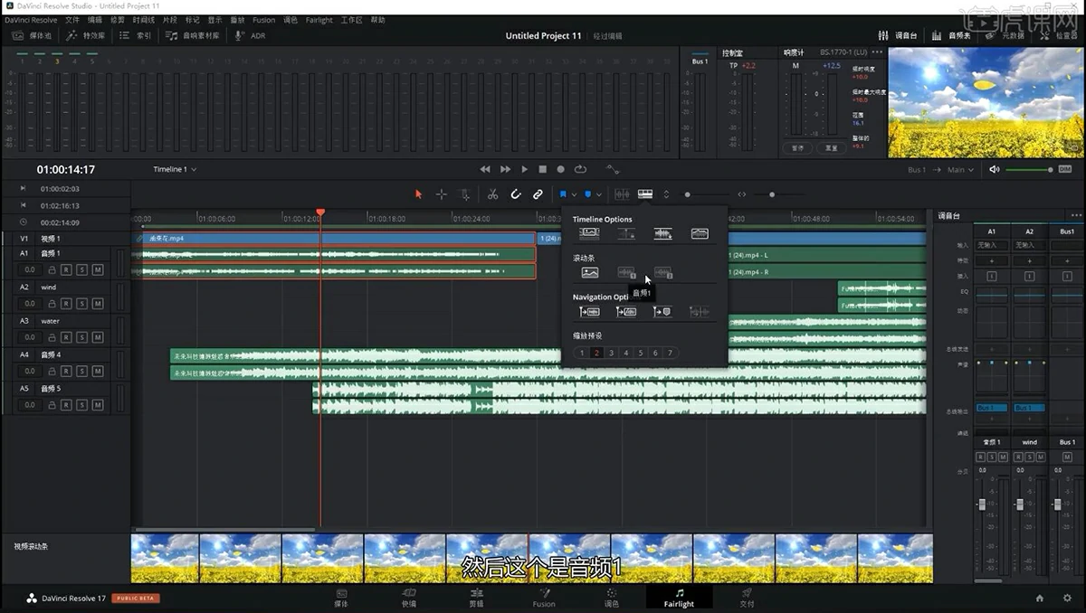Start recording with record button
Viewport: 1086px width, 613px height.
pos(561,169)
